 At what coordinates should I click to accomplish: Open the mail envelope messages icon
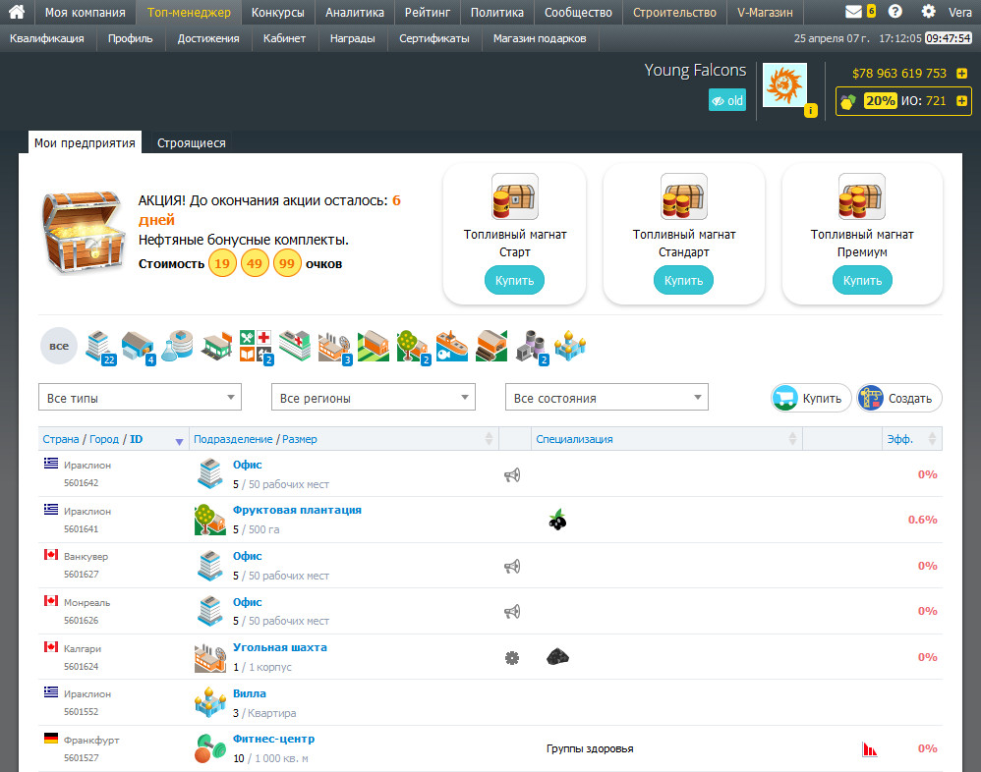click(853, 12)
